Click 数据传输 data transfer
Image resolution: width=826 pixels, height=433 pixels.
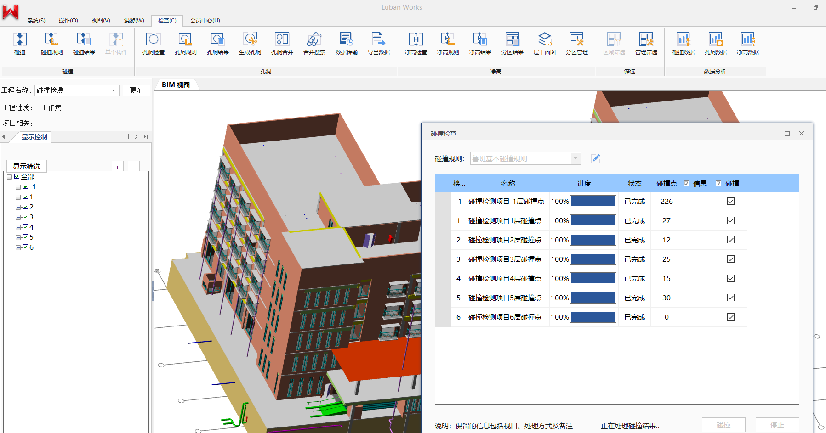[347, 44]
